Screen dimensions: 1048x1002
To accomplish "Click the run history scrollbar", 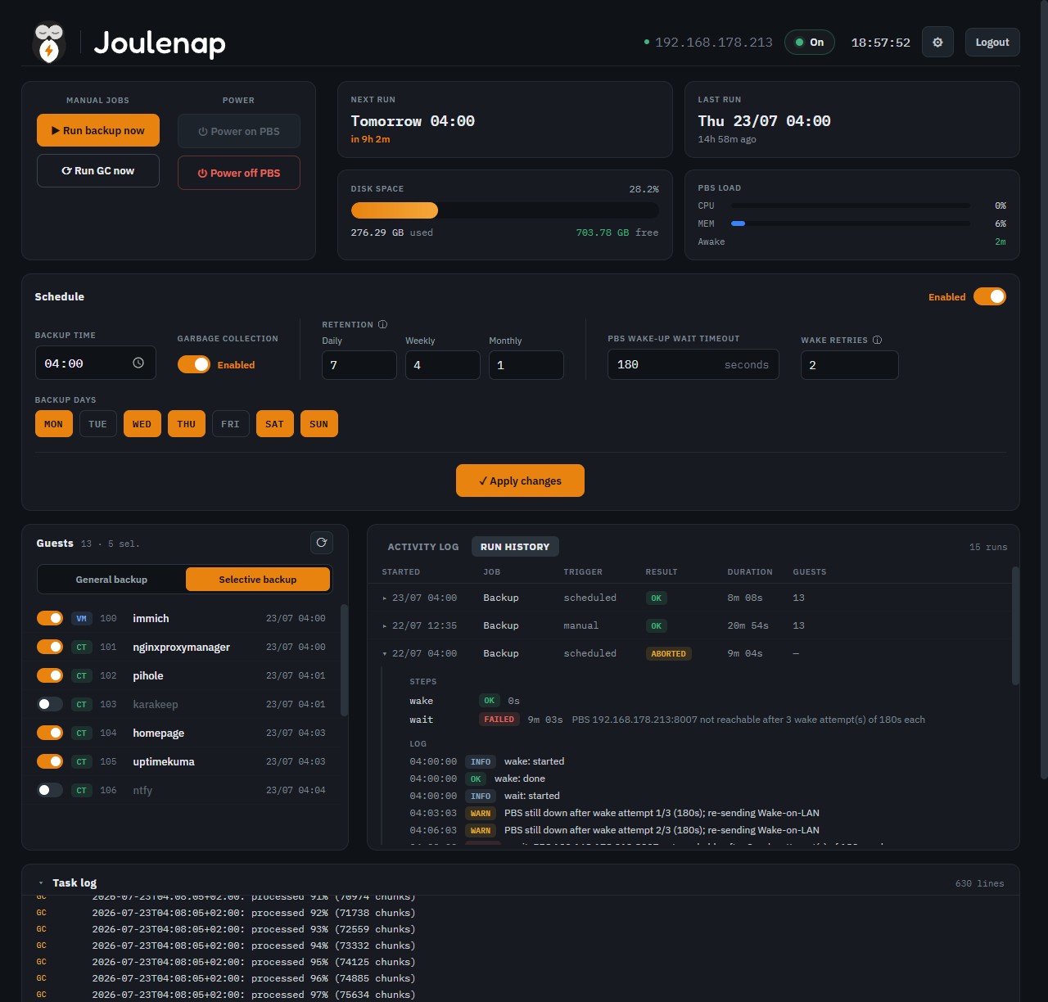I will [1016, 625].
